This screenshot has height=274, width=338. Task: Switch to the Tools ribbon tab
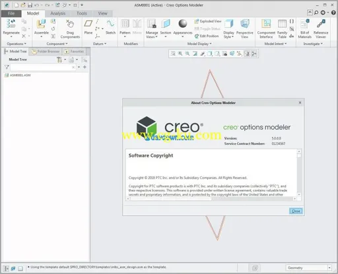[82, 13]
